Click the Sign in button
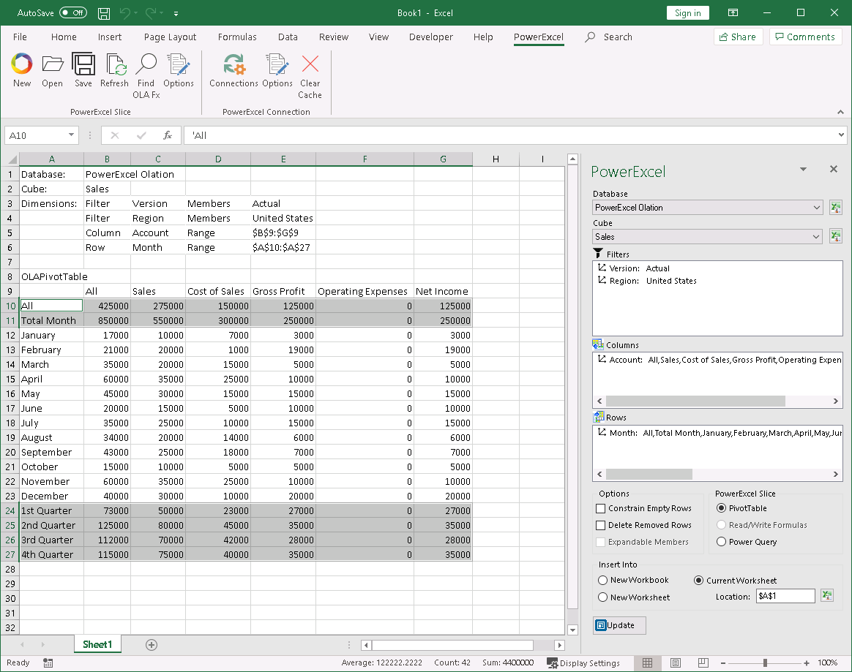Image resolution: width=852 pixels, height=672 pixels. 687,13
